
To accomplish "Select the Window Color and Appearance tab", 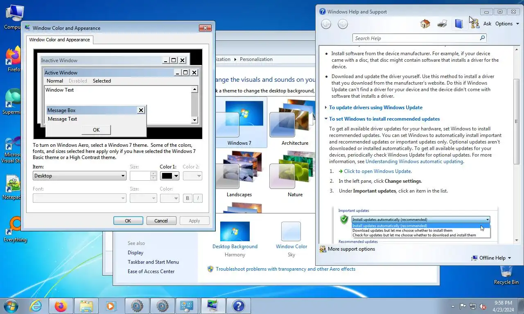I will click(x=59, y=40).
